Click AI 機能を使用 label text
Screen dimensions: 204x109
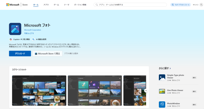coord(41,39)
